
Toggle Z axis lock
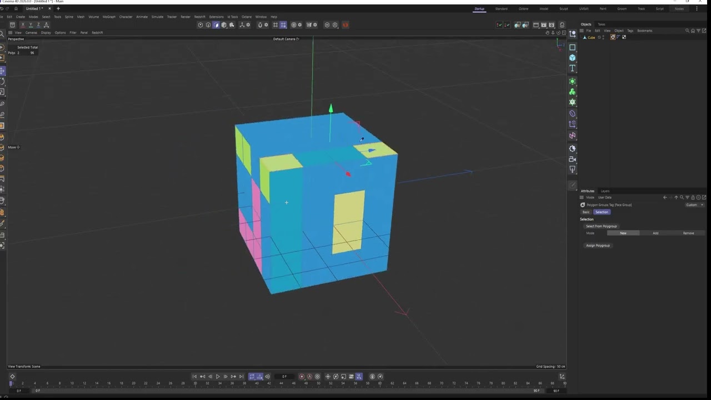pos(38,25)
